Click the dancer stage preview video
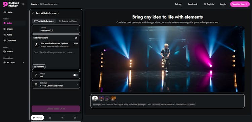This screenshot has width=252, height=122. (167, 59)
